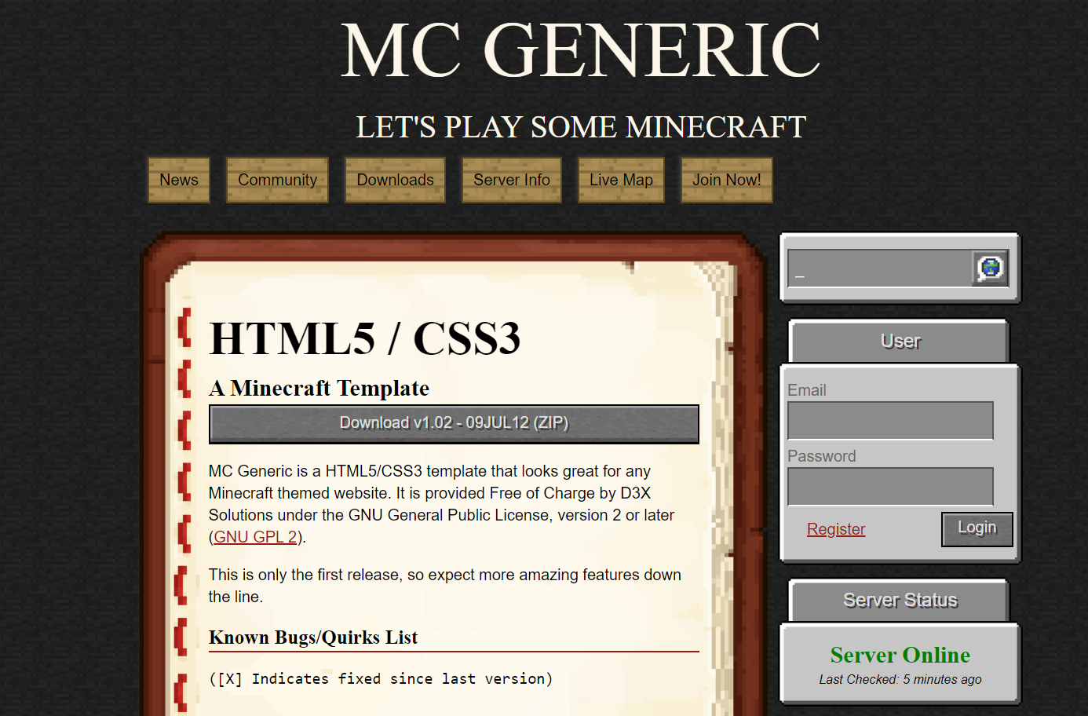1088x716 pixels.
Task: Open the GNU GPL 2 link
Action: 255,537
